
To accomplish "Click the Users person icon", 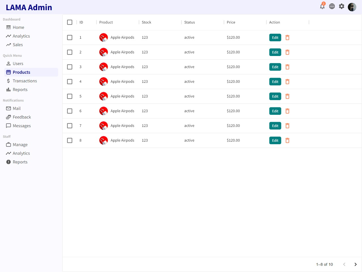I will tap(8, 64).
